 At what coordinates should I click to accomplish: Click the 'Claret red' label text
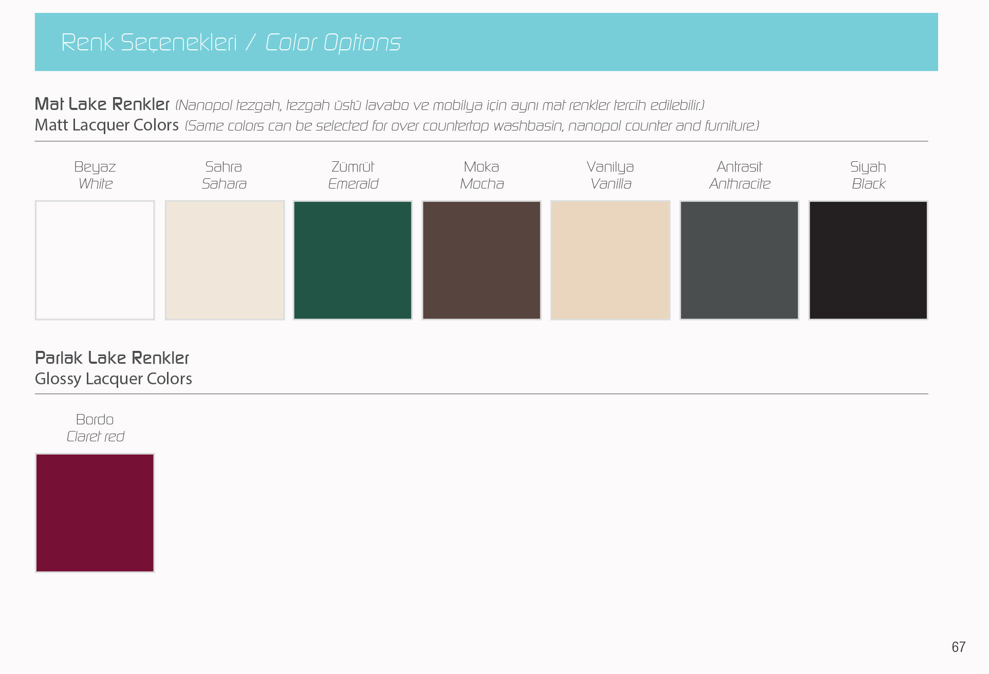[96, 436]
